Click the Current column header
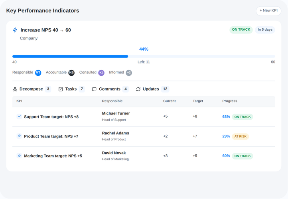The height and width of the screenshot is (199, 288). [170, 101]
